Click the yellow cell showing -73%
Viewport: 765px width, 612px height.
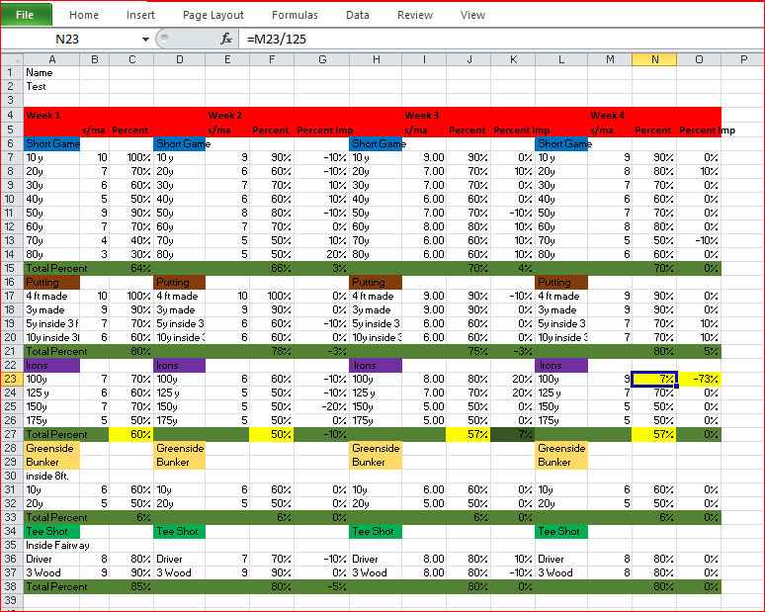(x=699, y=379)
